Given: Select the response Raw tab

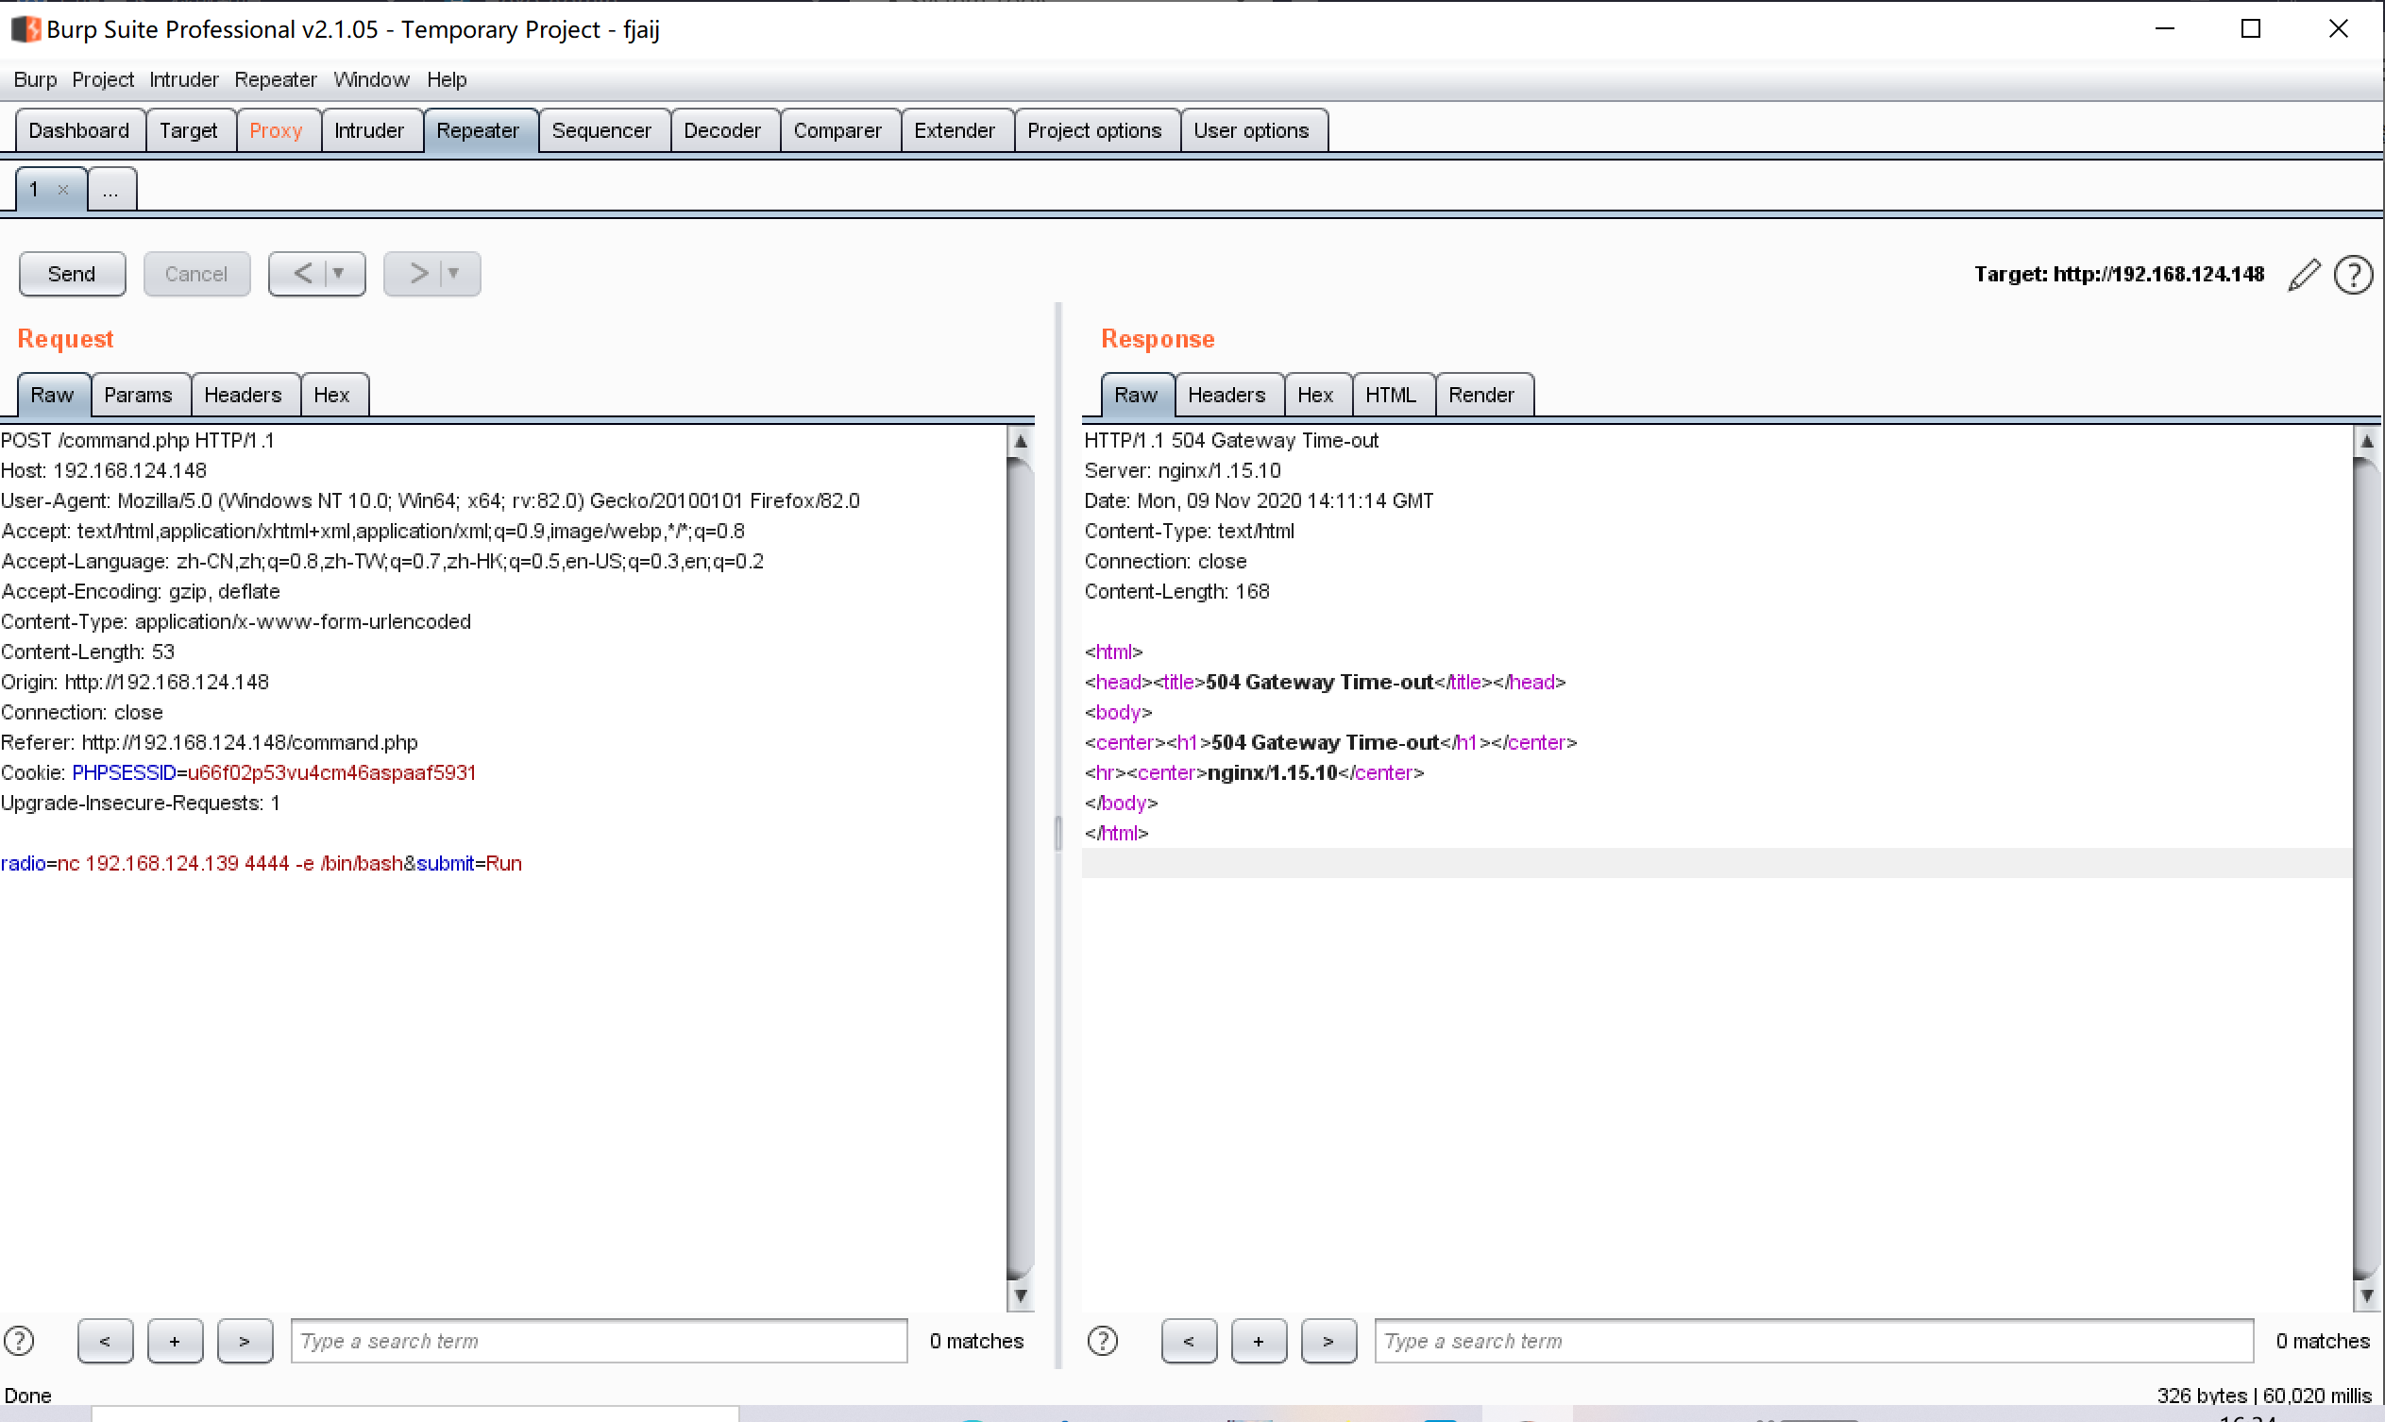Looking at the screenshot, I should tap(1137, 395).
